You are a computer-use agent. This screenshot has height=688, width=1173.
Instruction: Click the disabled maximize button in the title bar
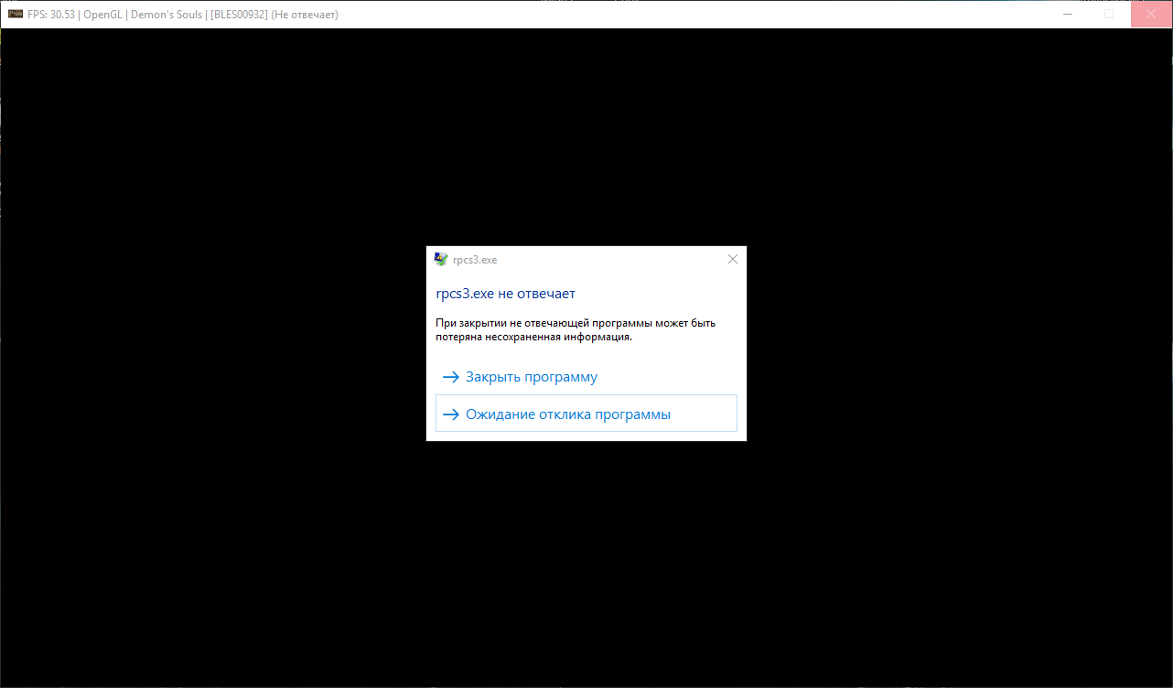click(x=1109, y=14)
